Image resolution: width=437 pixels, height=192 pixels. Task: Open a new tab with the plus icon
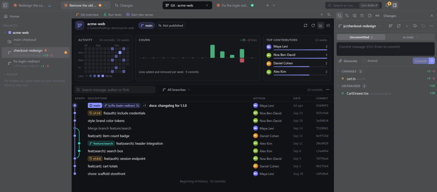point(267,5)
